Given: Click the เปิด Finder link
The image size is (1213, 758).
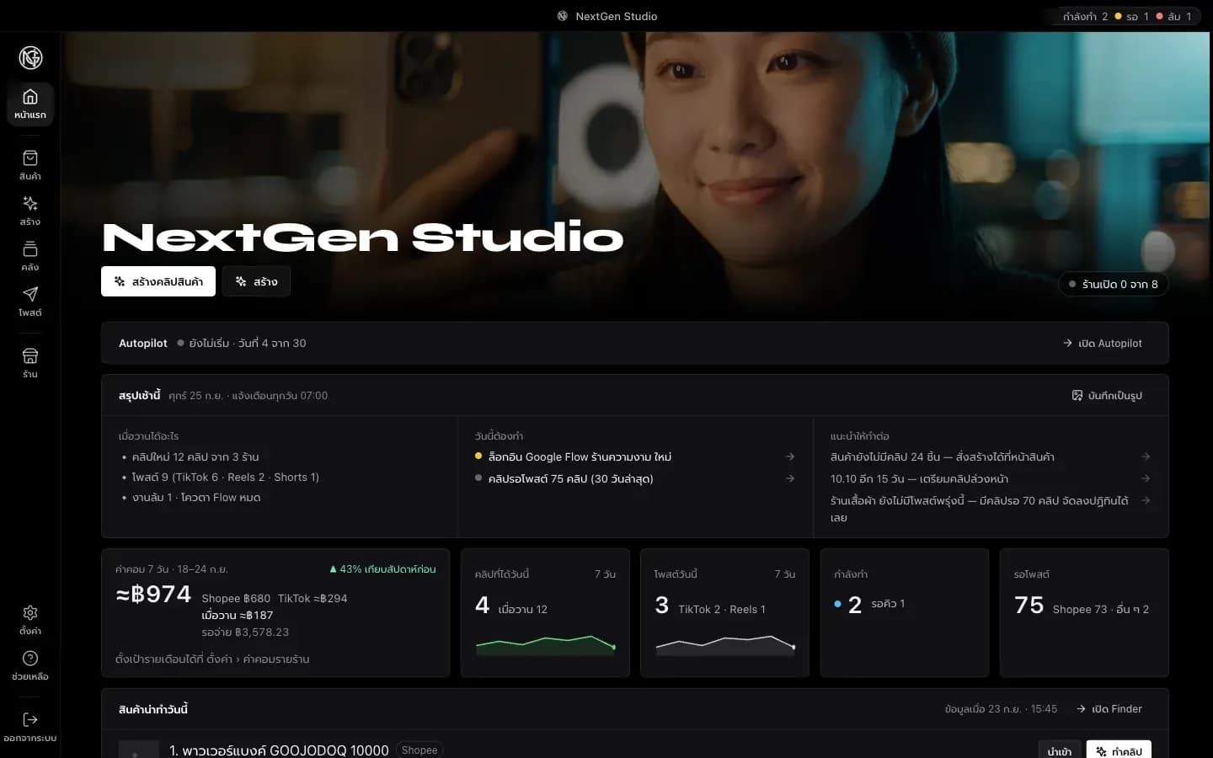Looking at the screenshot, I should (1109, 708).
